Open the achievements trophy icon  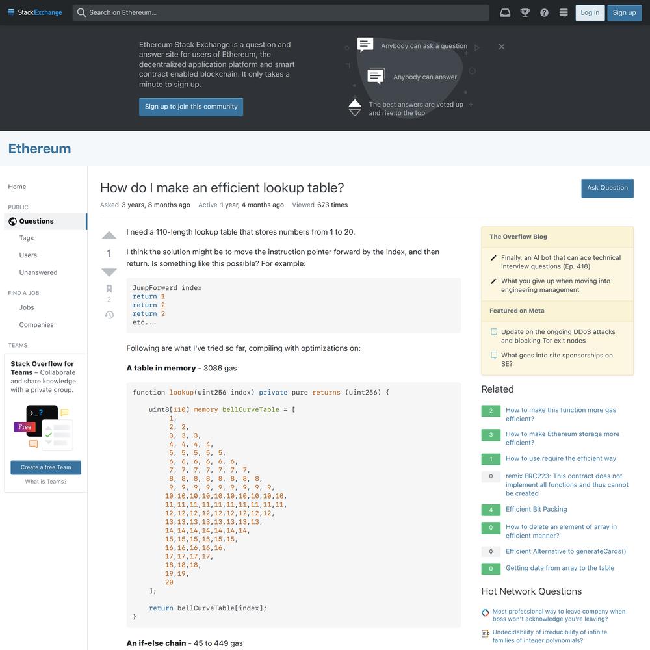(525, 12)
